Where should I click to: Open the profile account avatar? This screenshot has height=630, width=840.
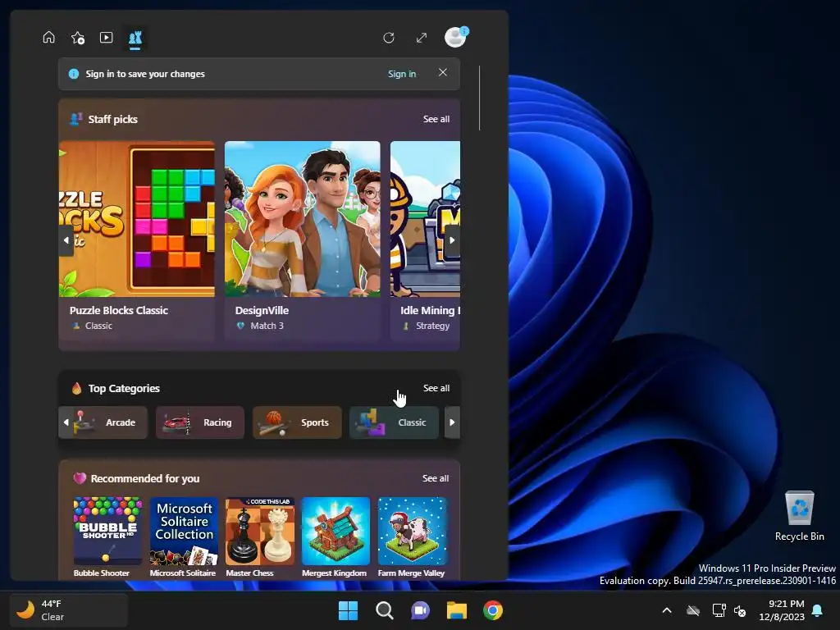pos(456,37)
